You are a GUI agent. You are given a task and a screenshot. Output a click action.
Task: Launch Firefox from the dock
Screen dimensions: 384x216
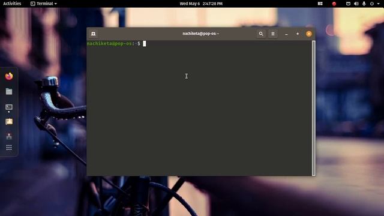pyautogui.click(x=9, y=76)
